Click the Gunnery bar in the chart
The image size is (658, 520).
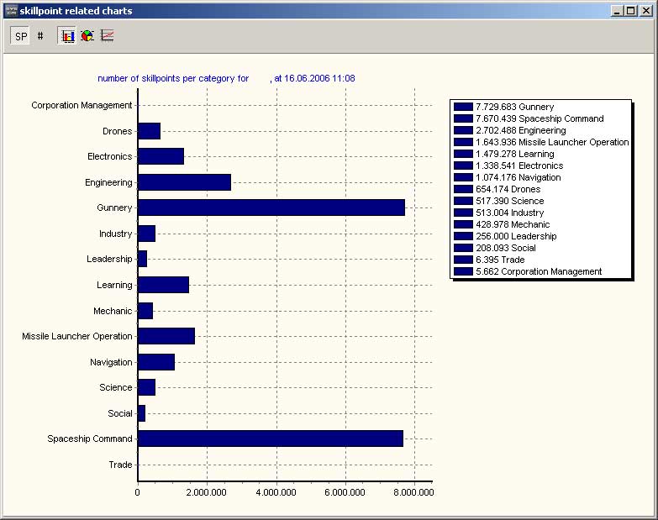point(271,207)
